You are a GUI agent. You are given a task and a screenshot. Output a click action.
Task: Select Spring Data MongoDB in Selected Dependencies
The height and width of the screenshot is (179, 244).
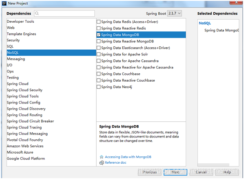click(x=222, y=30)
